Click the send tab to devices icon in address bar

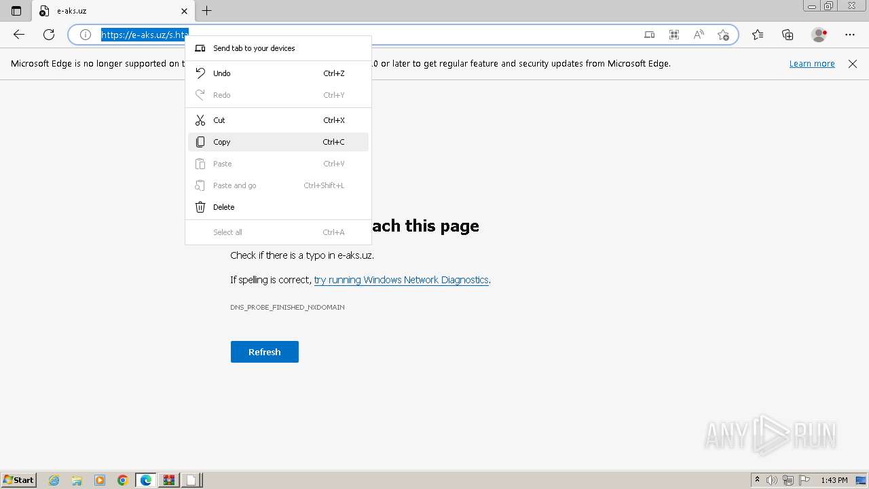coord(650,35)
